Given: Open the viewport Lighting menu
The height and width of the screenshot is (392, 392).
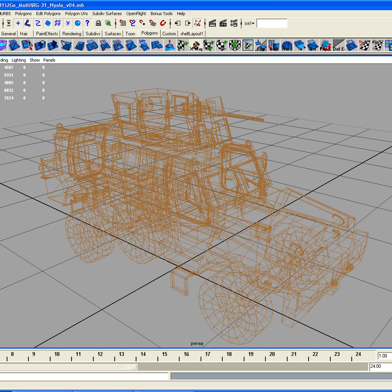Looking at the screenshot, I should (x=19, y=60).
